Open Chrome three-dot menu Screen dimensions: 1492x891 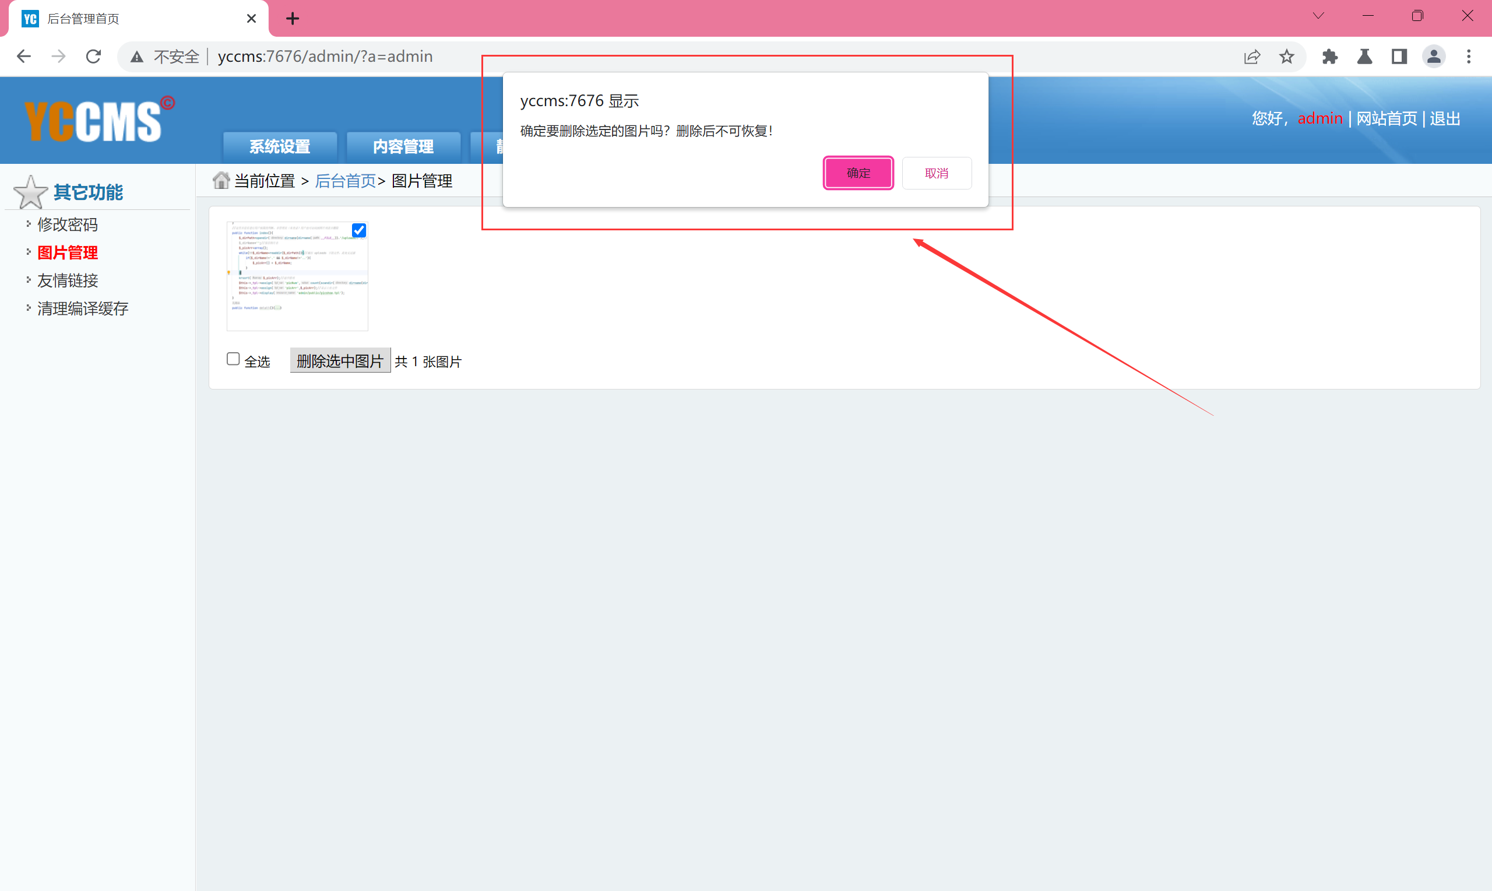pyautogui.click(x=1468, y=57)
